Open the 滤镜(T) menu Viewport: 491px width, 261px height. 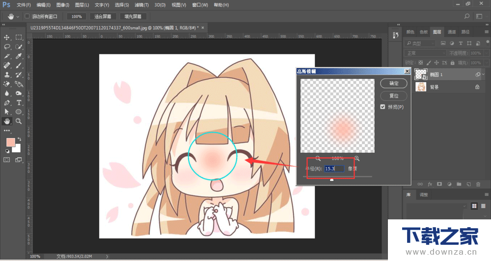[141, 5]
